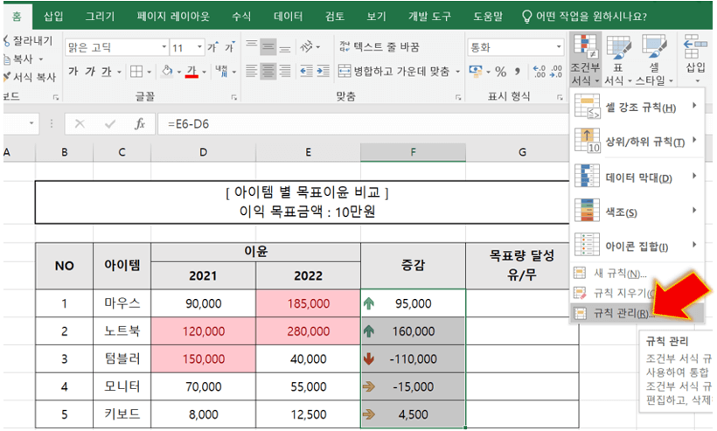Viewport: 717px width, 431px height.
Task: Open the number format dropdown (통화)
Action: [x=559, y=47]
